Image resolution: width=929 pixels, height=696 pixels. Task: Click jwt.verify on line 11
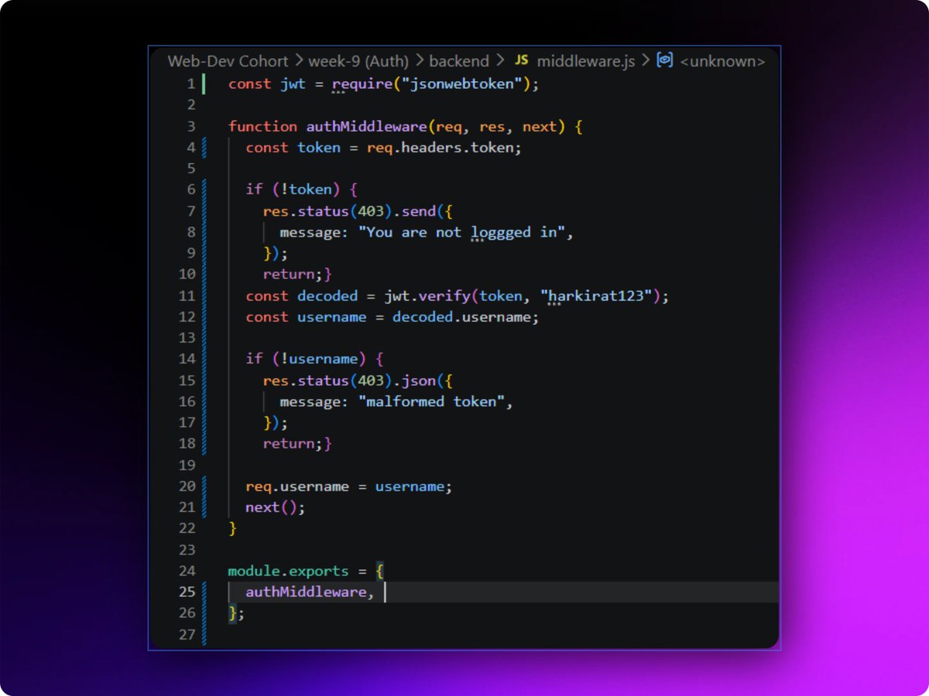(427, 295)
